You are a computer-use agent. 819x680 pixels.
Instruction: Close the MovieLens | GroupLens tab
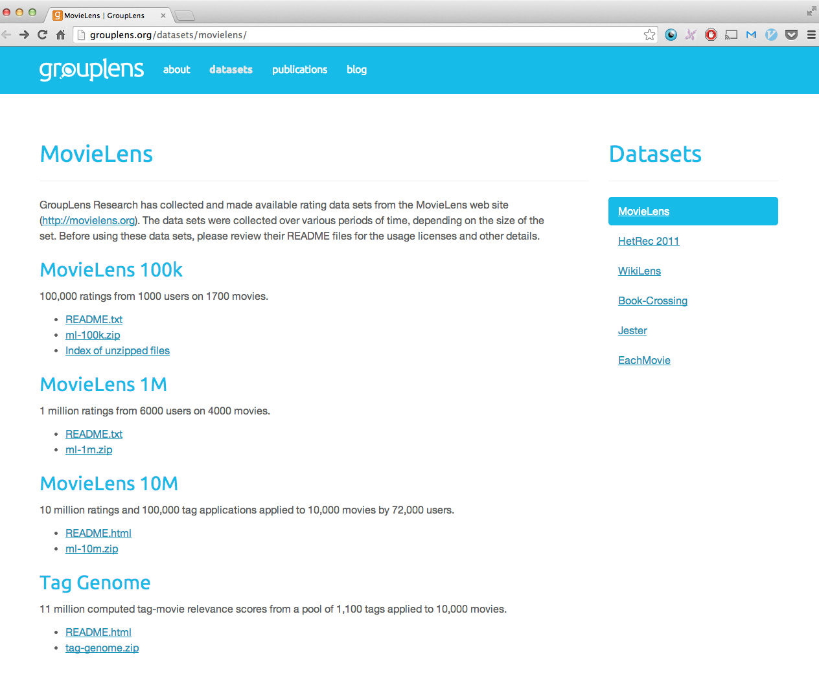163,16
